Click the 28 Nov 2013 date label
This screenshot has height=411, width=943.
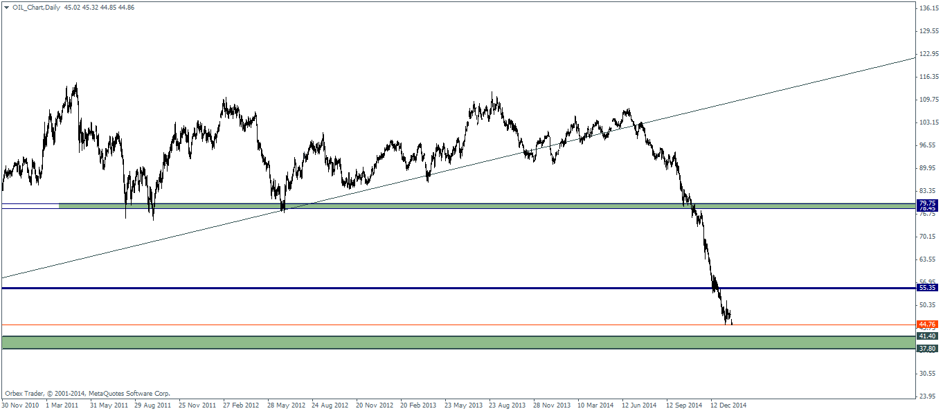[x=553, y=405]
